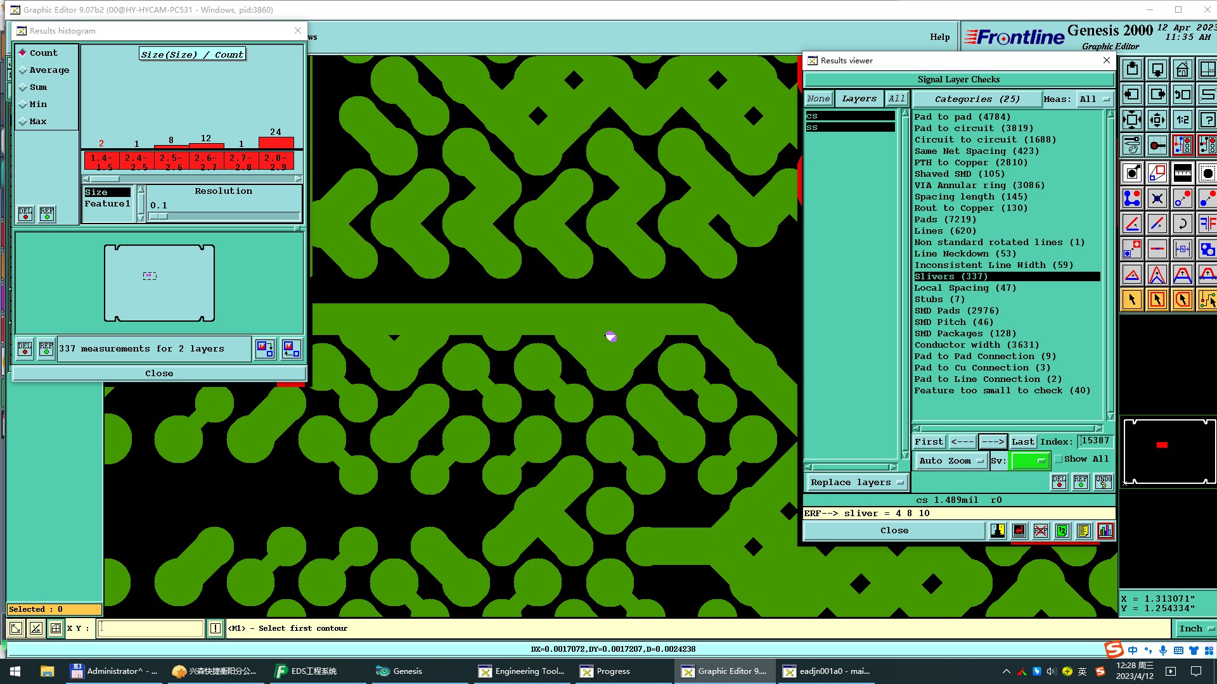This screenshot has width=1217, height=684.
Task: Click the yellow notes icon in Results viewer
Action: pos(1083,531)
